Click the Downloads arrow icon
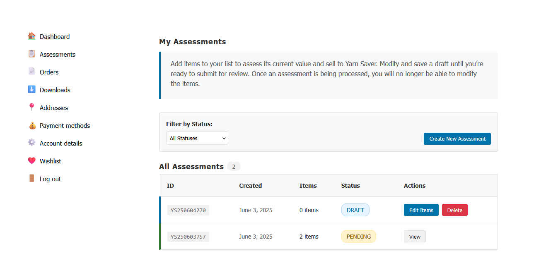Image resolution: width=534 pixels, height=268 pixels. coord(32,89)
